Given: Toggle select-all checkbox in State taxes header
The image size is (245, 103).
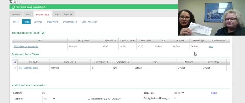Looking at the screenshot, I should (15, 62).
